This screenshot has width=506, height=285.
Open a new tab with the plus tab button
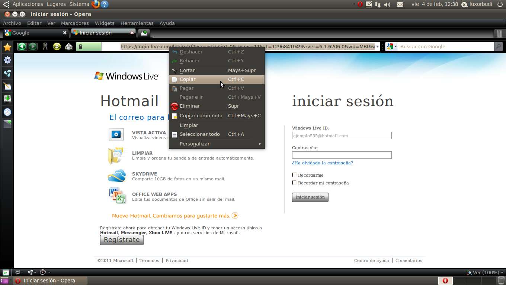[x=144, y=33]
